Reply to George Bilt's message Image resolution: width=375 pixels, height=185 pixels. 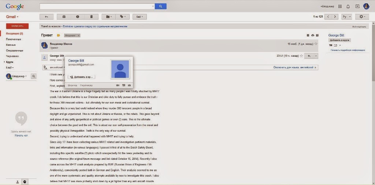(x=309, y=56)
